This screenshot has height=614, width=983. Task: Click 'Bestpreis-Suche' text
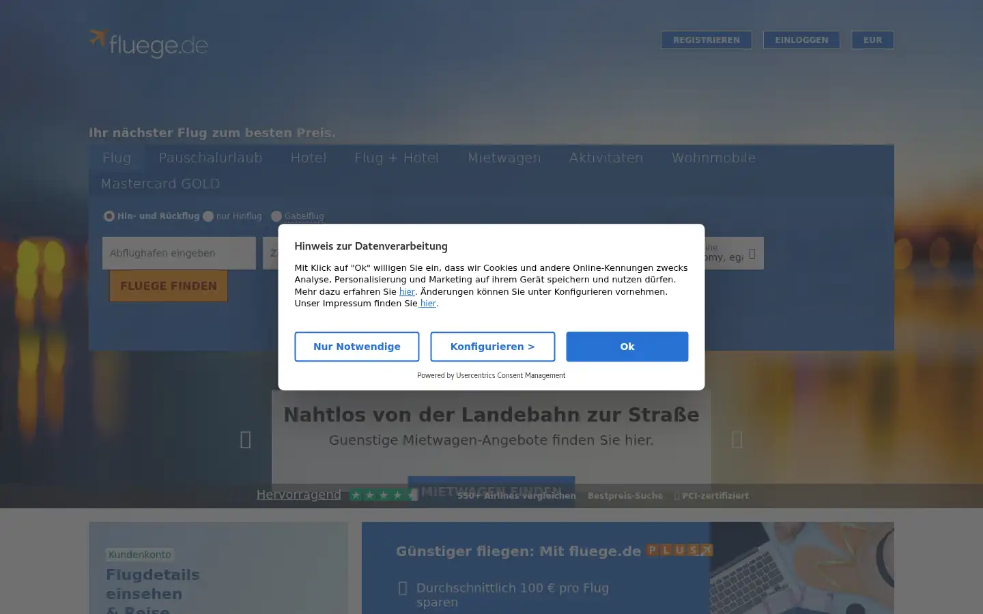[x=625, y=496]
